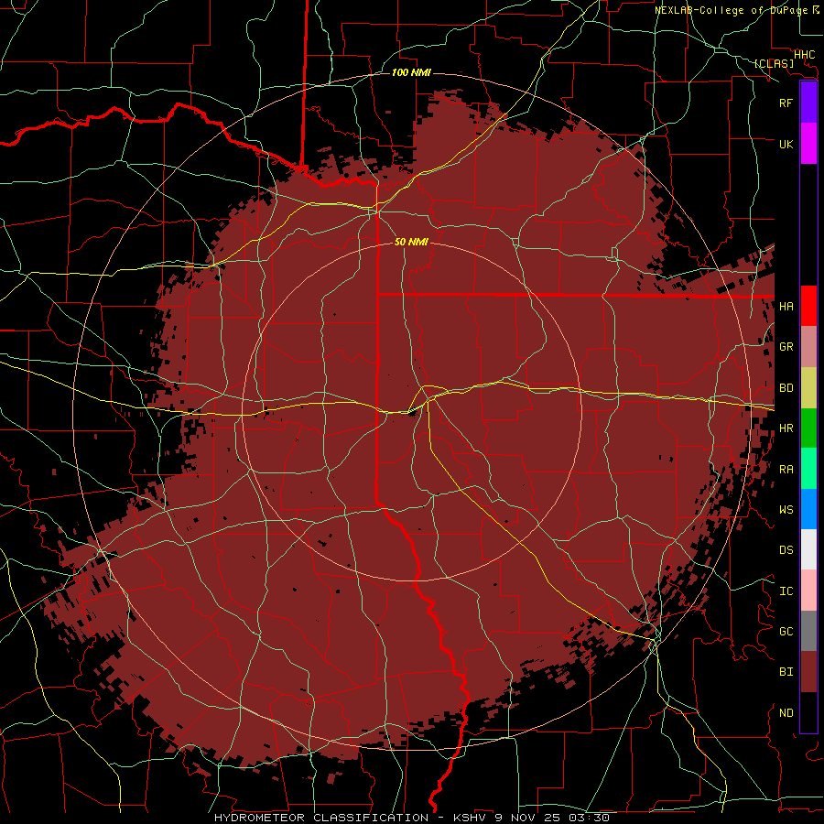Image resolution: width=824 pixels, height=824 pixels.
Task: Click the 9 NOV 25 date stamp
Action: point(527,818)
